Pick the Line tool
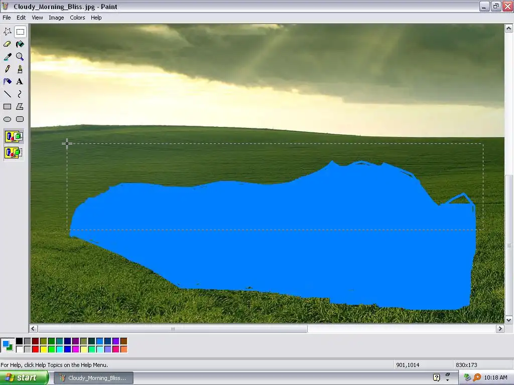 pos(7,94)
